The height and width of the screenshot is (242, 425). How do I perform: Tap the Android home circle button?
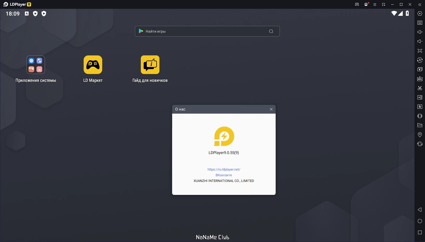pyautogui.click(x=420, y=221)
